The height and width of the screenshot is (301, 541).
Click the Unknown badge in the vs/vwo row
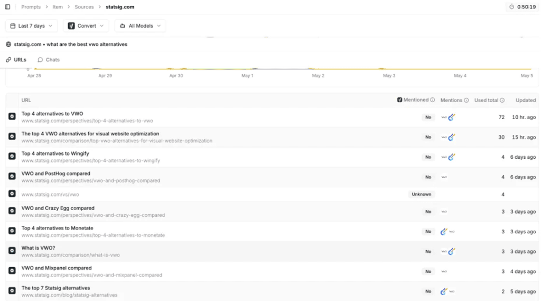click(x=421, y=194)
